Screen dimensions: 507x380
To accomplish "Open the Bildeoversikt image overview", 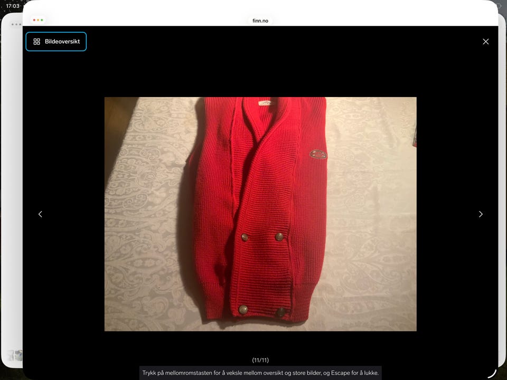I will pos(56,41).
